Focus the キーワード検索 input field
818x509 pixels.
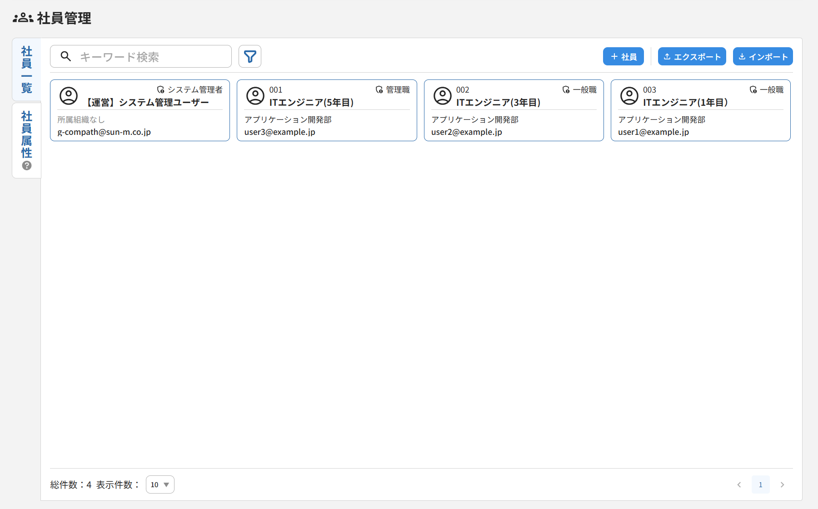coord(150,57)
